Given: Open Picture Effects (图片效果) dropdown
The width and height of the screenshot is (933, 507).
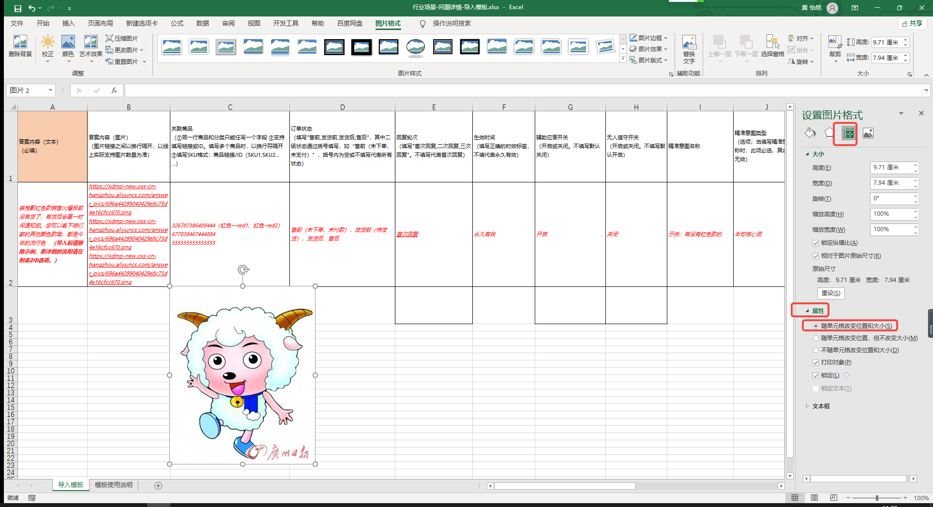Looking at the screenshot, I should point(648,49).
